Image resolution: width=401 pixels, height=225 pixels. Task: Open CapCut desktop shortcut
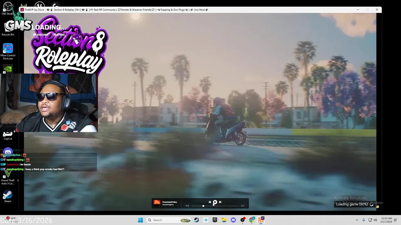[x=8, y=136]
